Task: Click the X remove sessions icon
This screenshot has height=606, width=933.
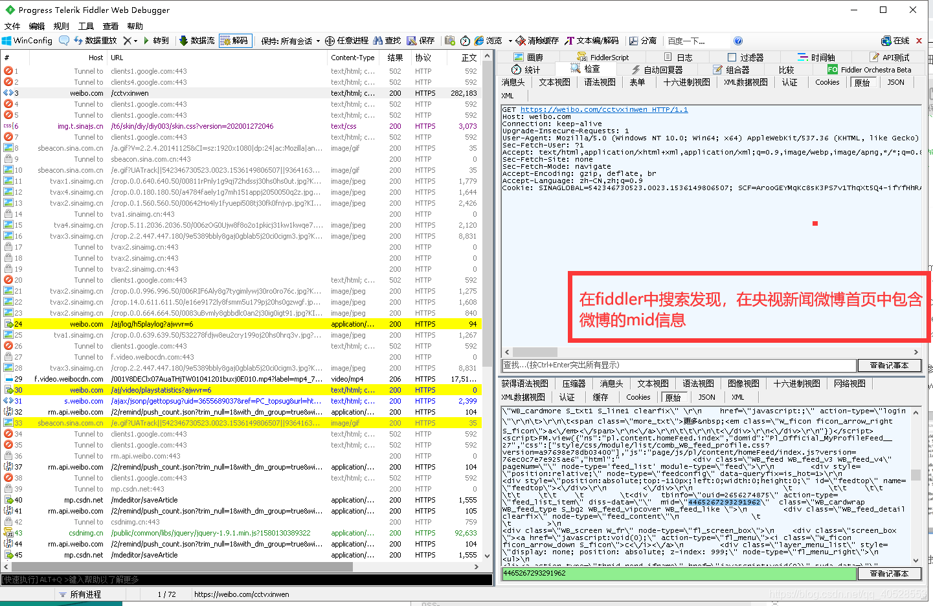Action: click(x=127, y=40)
